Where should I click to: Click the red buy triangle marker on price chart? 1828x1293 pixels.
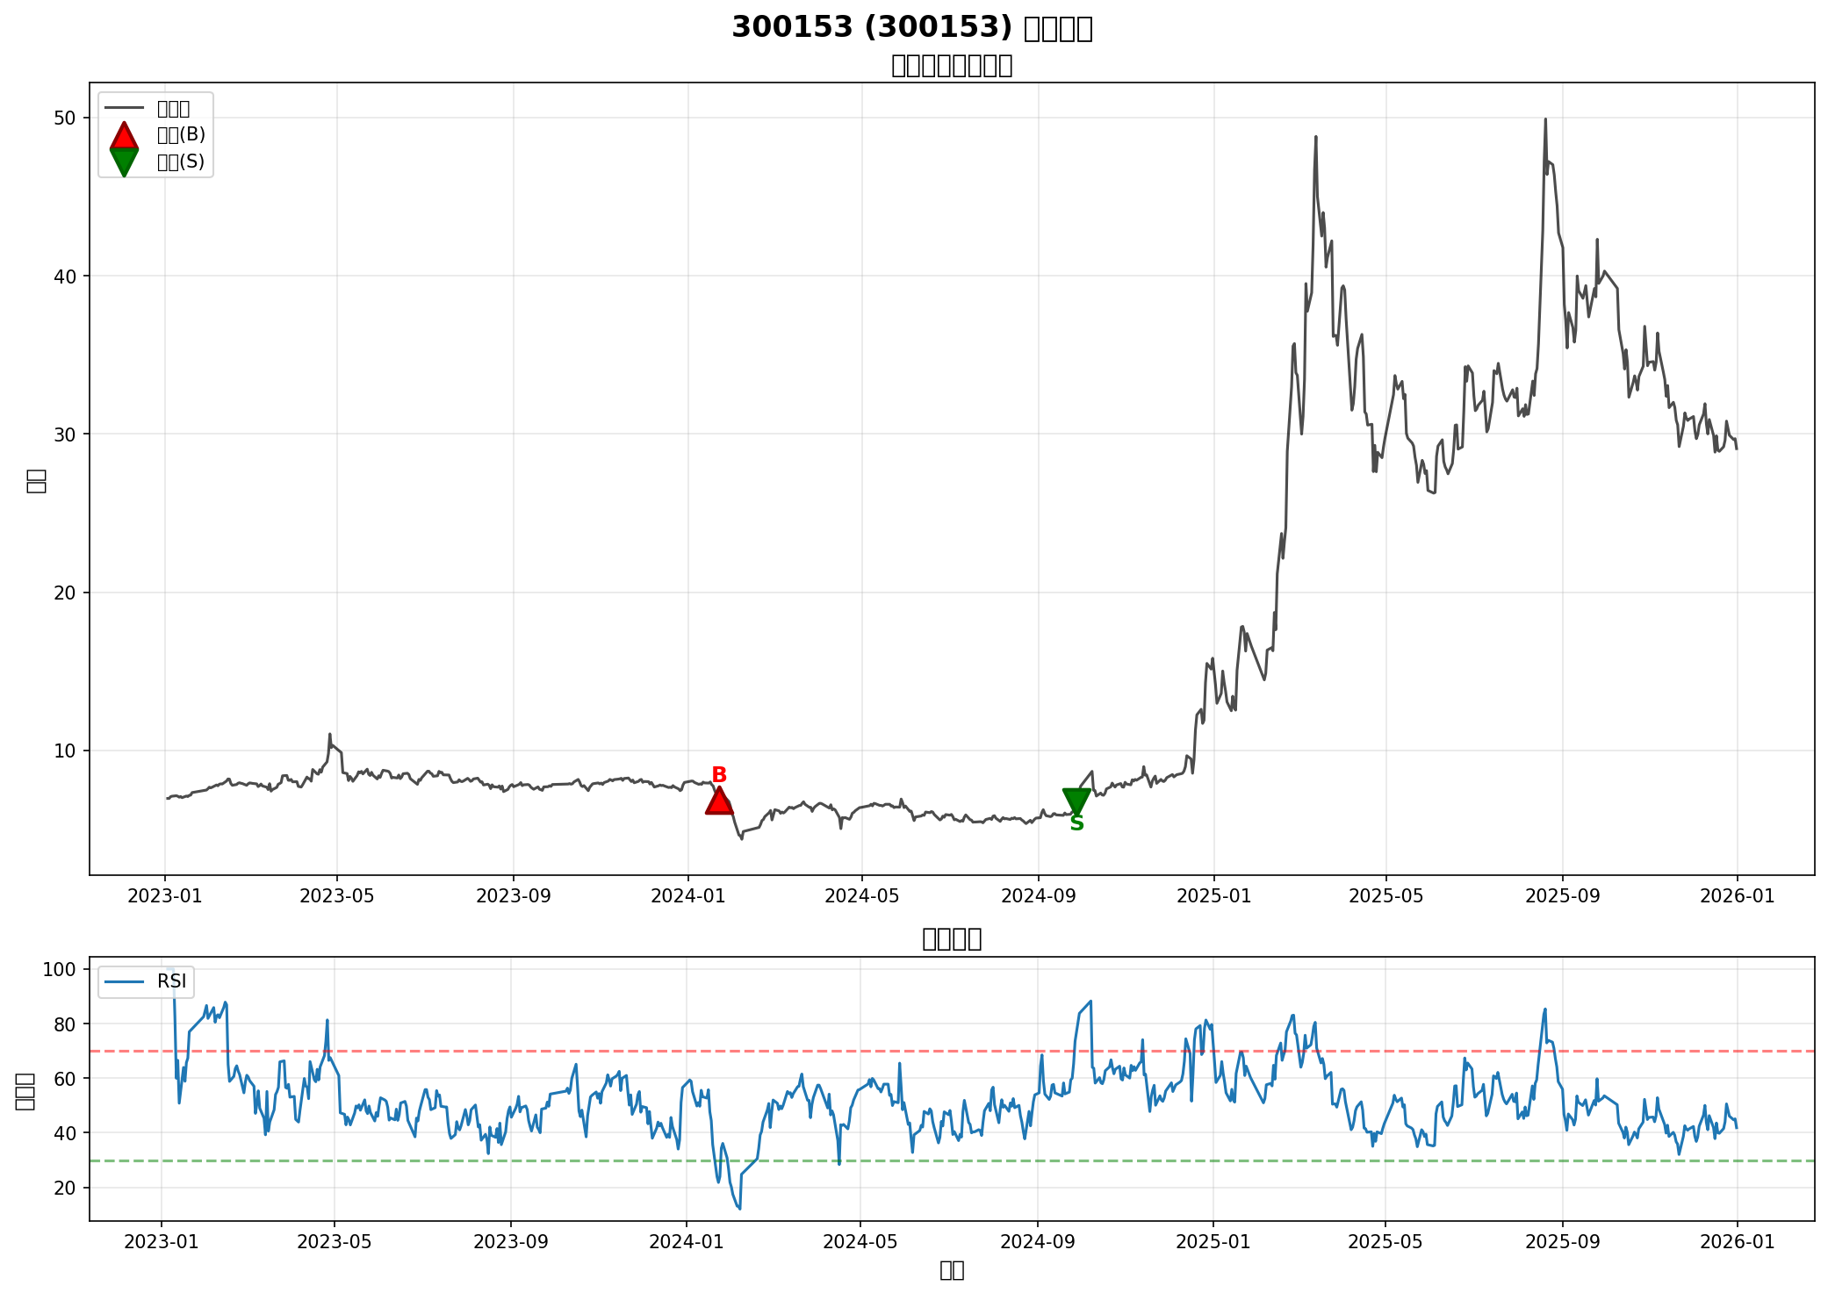(x=719, y=801)
